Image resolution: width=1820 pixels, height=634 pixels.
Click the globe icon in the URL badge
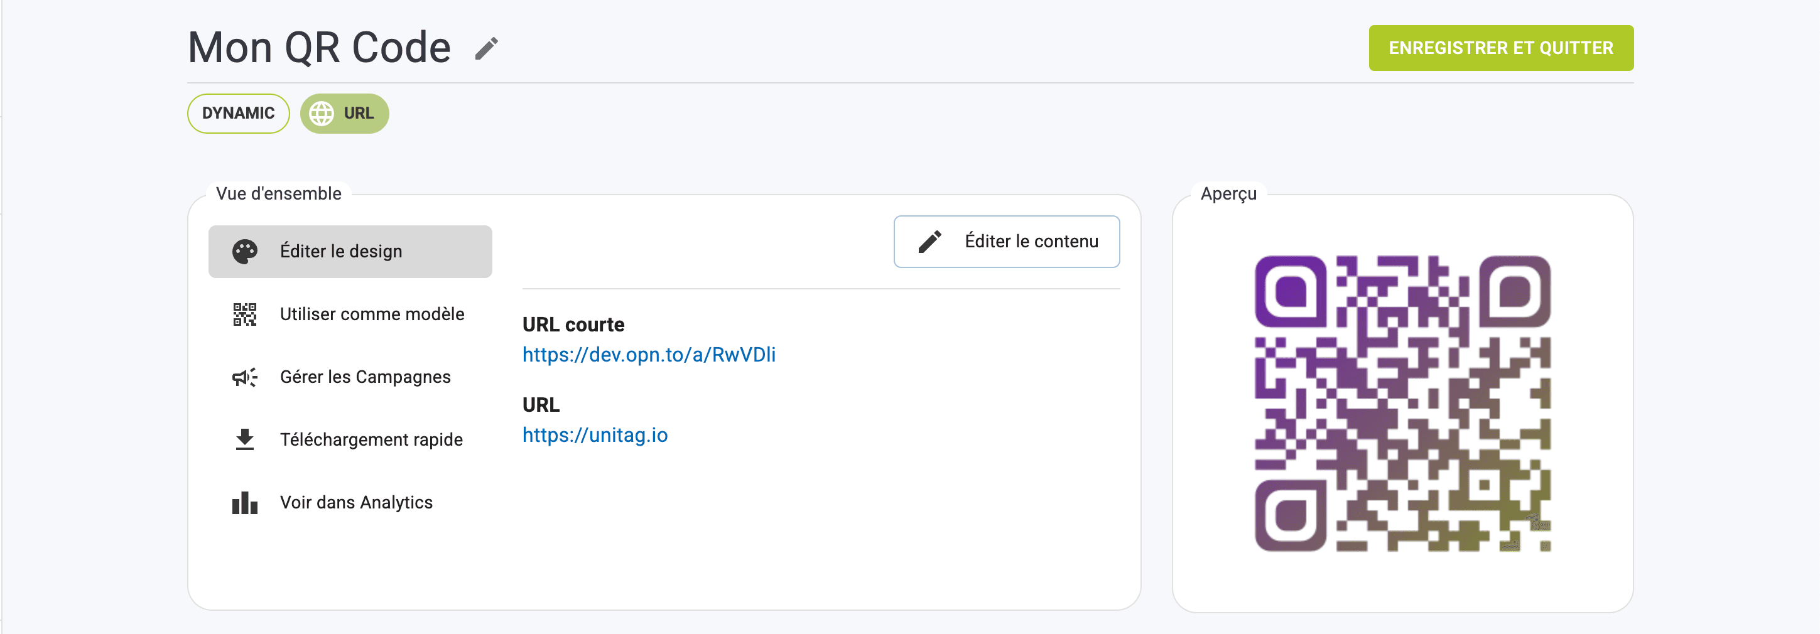tap(322, 114)
